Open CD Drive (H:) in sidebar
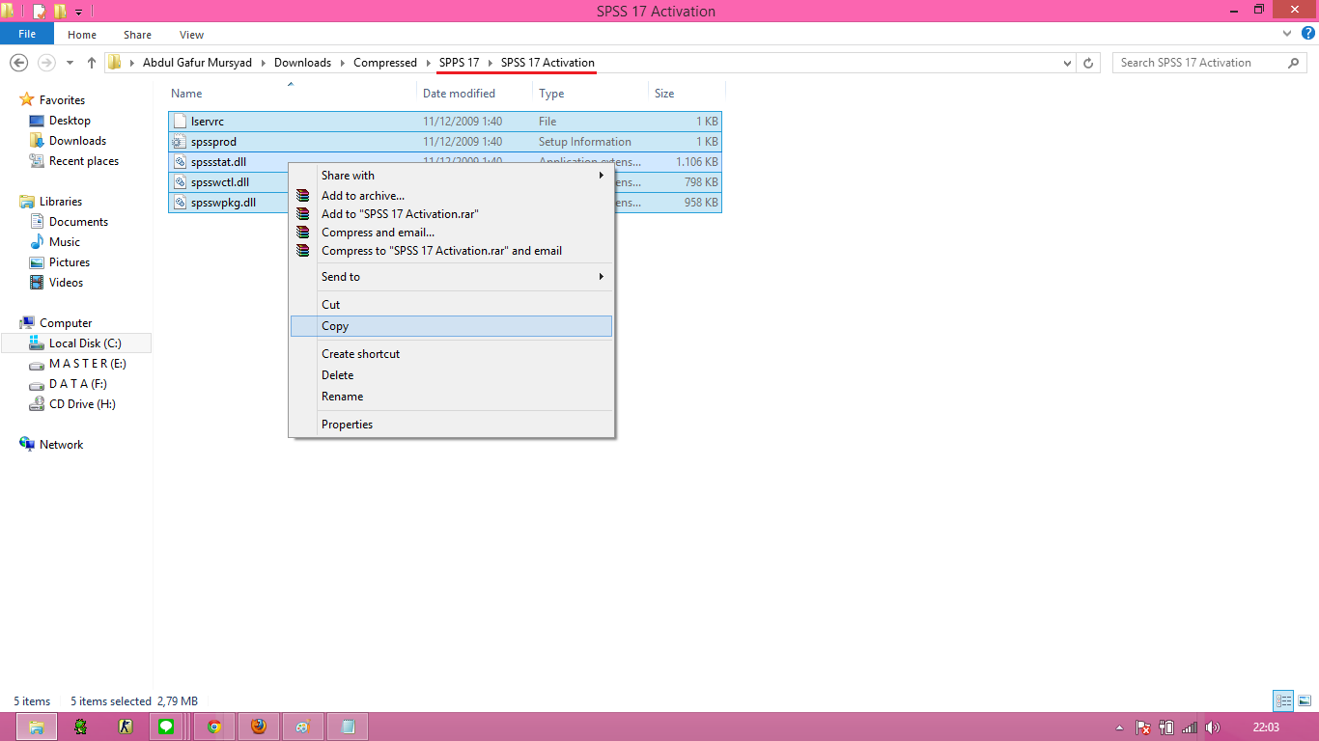This screenshot has width=1319, height=741. 82,404
